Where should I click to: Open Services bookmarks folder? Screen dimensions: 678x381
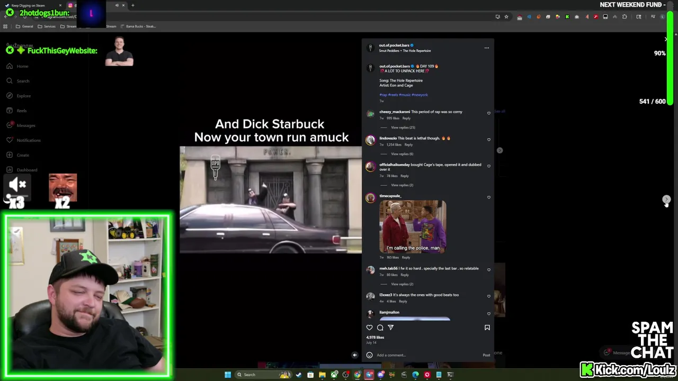[47, 26]
